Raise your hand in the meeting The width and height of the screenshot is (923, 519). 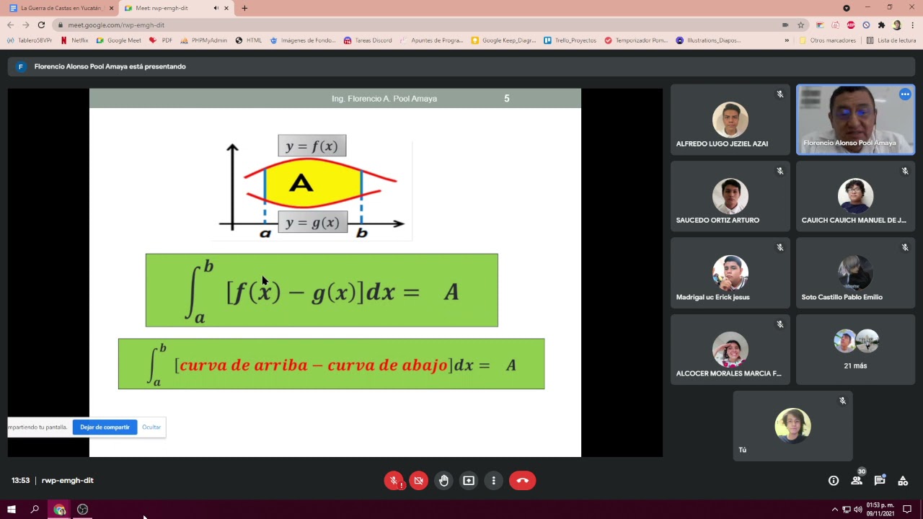click(443, 481)
